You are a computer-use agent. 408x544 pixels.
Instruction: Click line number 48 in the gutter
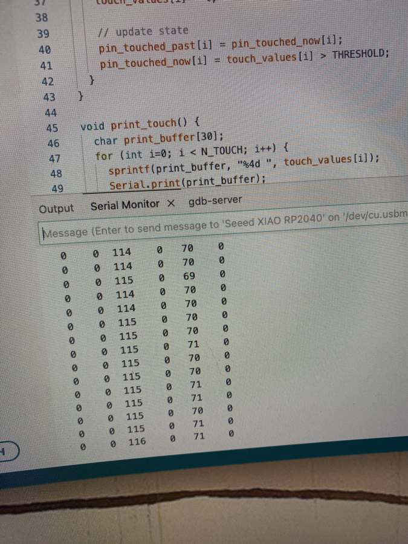click(x=56, y=173)
